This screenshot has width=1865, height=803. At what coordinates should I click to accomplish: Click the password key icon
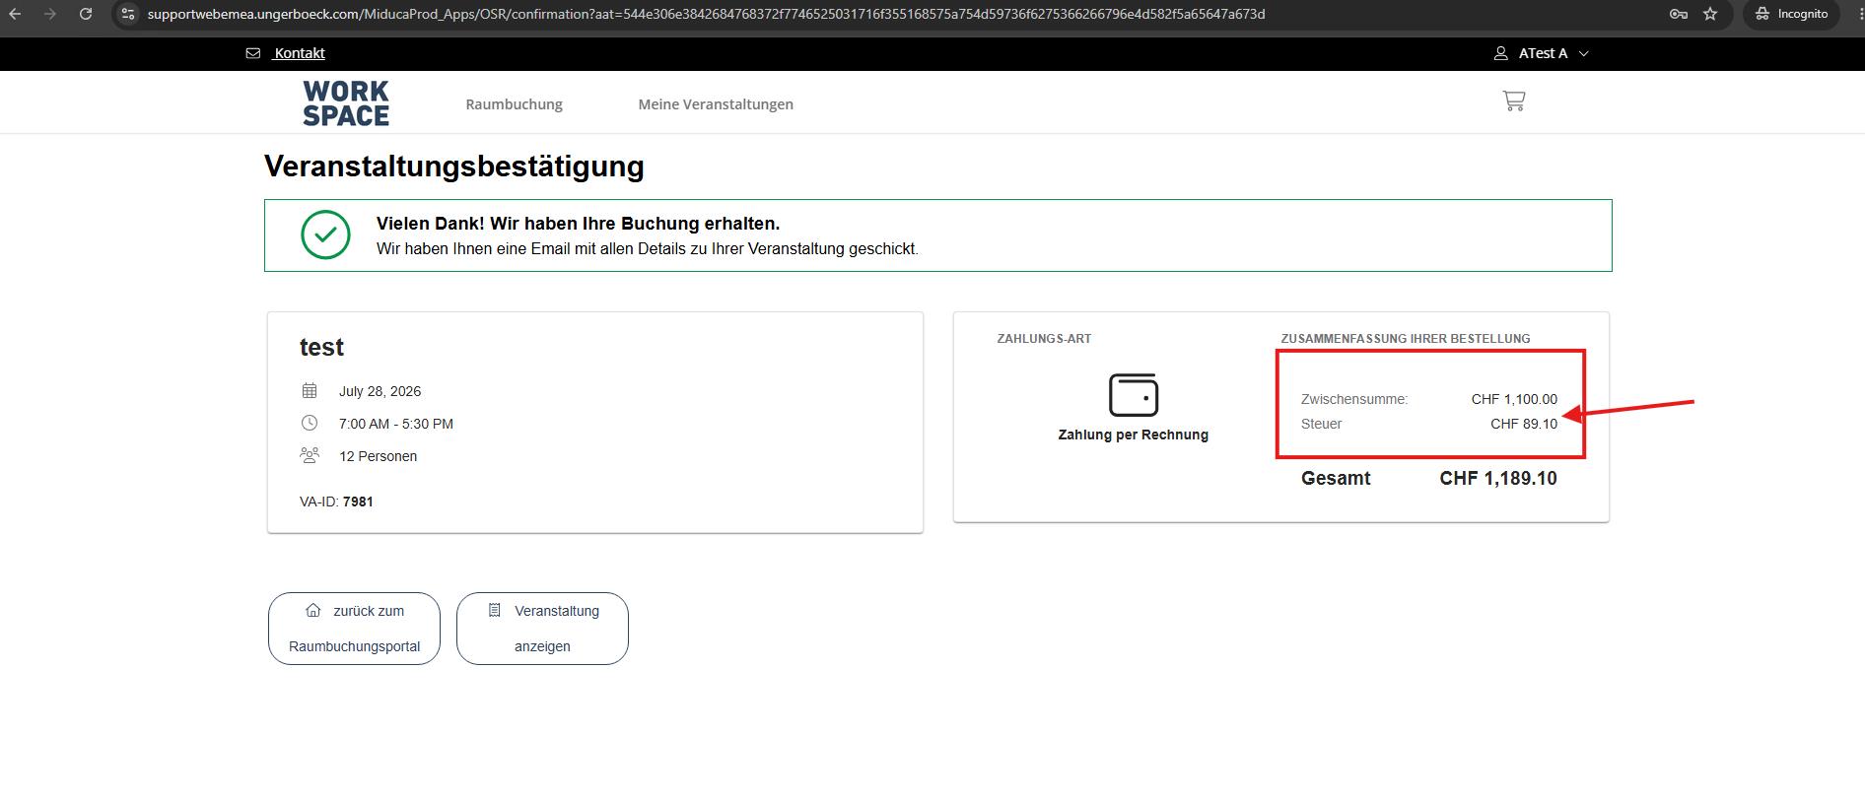click(1679, 14)
